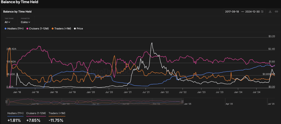Select the Cruisers (1-12M) +7.65% stat
The image size is (281, 124).
tap(36, 117)
